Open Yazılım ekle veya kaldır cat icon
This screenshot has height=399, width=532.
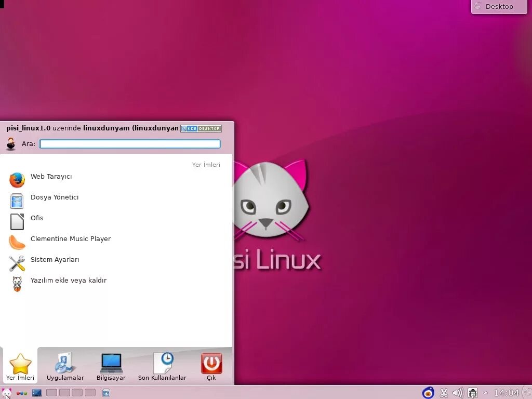17,284
